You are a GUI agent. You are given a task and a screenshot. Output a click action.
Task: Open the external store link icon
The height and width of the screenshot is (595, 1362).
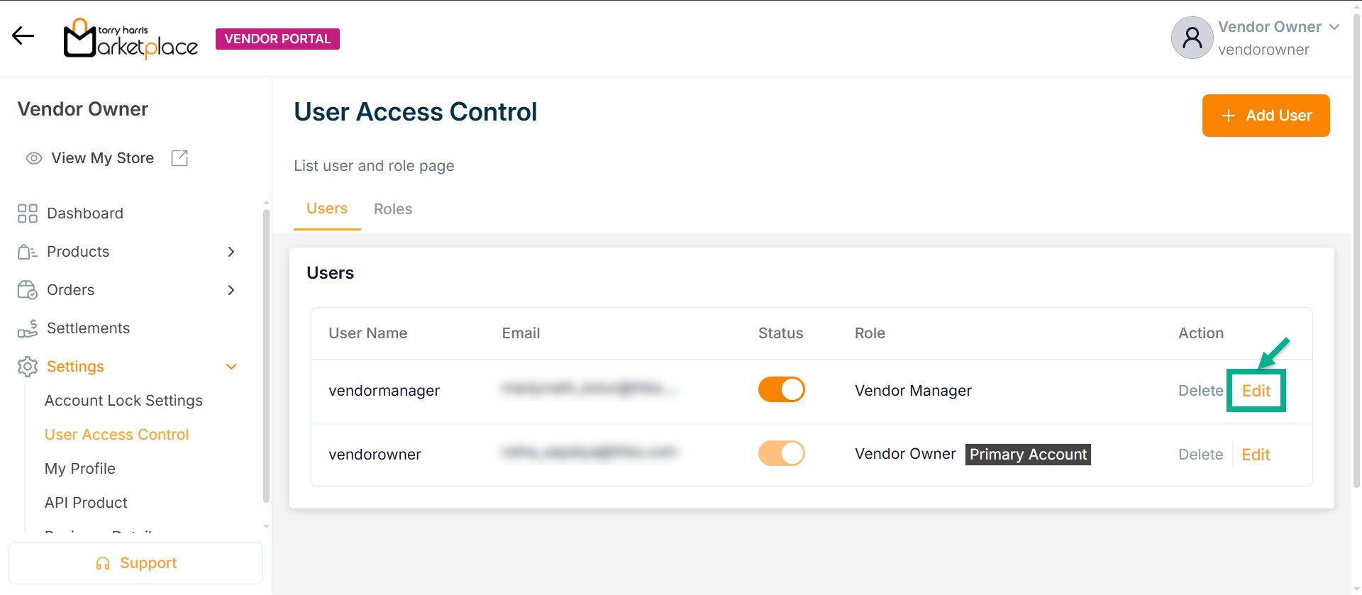[179, 158]
